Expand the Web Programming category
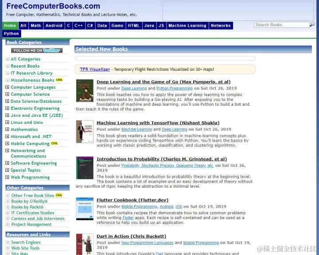Screen dimensions: 319x255 tap(7, 177)
